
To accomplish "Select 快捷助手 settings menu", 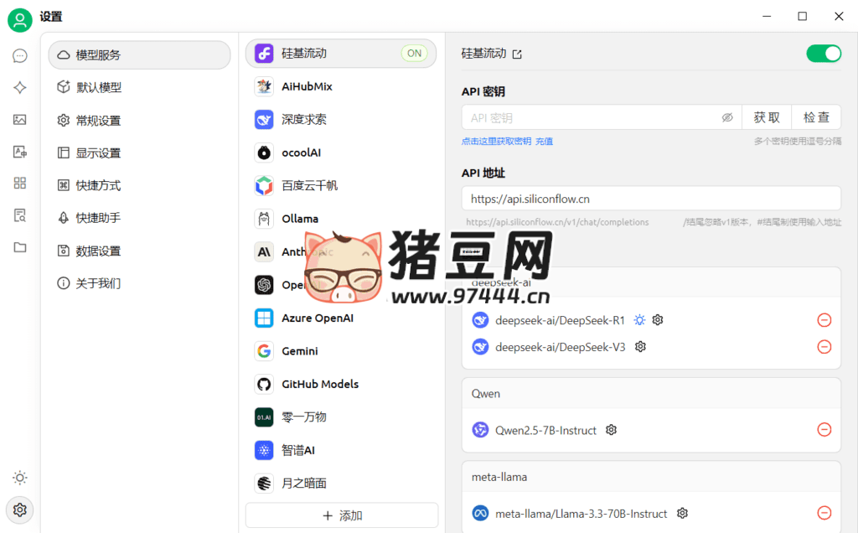I will tap(139, 218).
